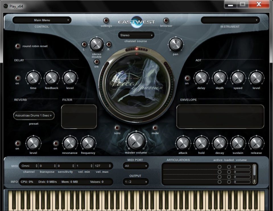Click the ADT depth knob
The height and width of the screenshot is (211, 273).
[220, 78]
